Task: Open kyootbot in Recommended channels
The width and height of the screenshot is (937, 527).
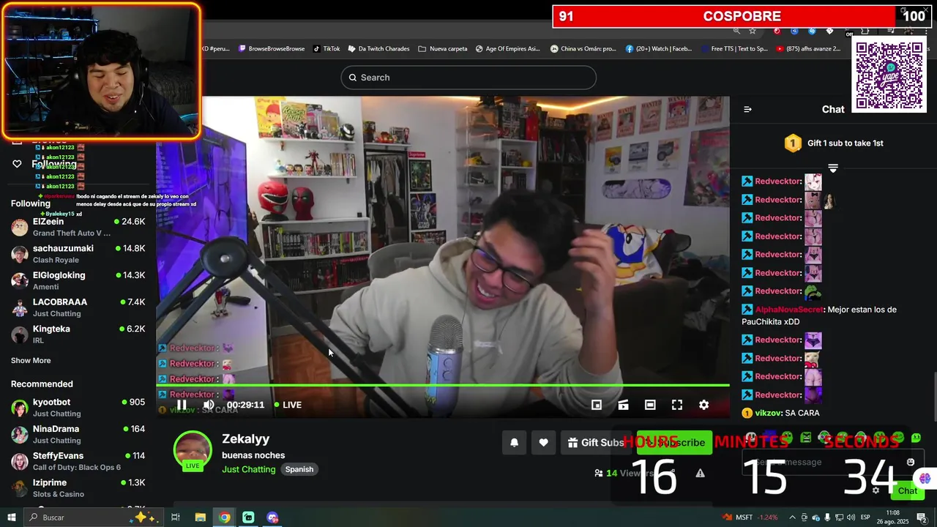Action: [x=78, y=408]
